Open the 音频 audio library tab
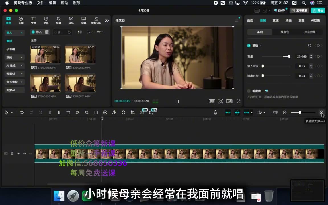 [21, 20]
